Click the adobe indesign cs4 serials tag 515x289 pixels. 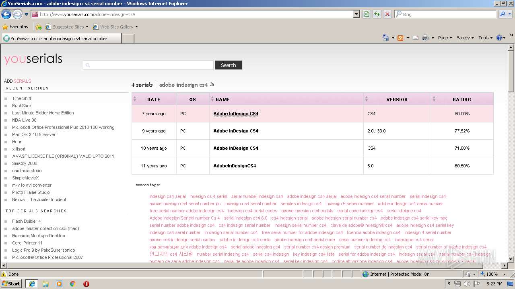tap(307, 211)
